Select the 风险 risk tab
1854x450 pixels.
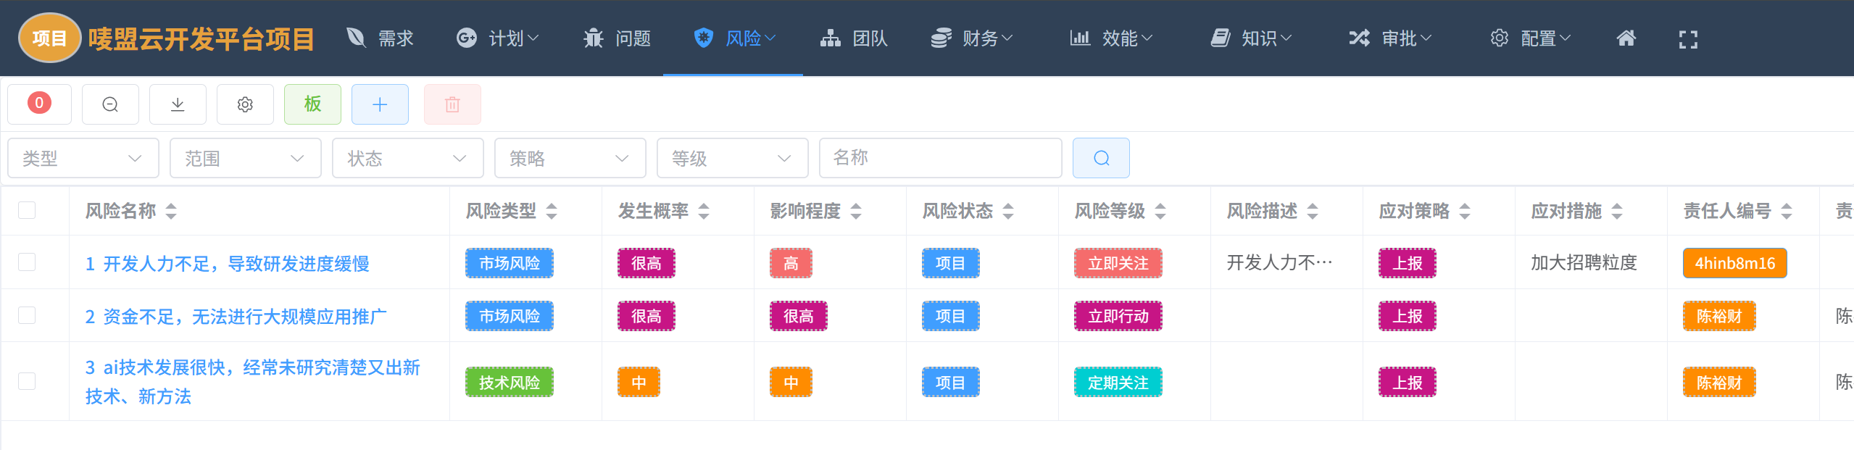733,38
